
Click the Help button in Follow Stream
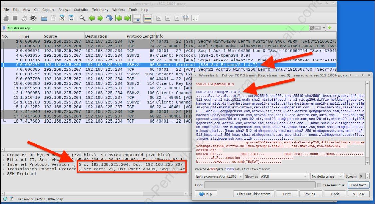(x=206, y=194)
